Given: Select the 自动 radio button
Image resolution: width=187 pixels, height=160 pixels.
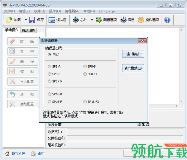Looking at the screenshot, I should [x=50, y=54].
